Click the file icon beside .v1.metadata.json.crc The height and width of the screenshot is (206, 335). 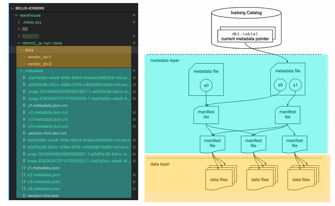(x=23, y=105)
